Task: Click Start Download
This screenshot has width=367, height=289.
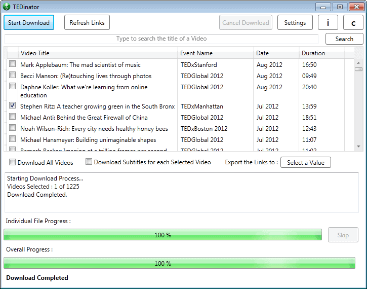Action: point(29,22)
